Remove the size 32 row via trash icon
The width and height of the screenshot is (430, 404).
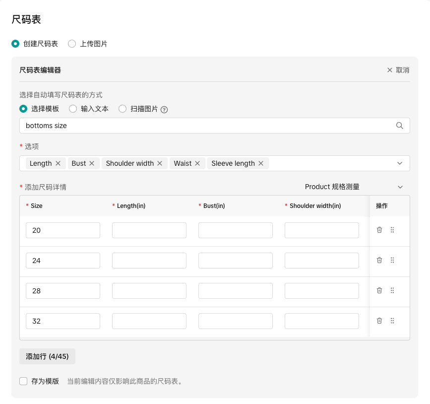(x=379, y=321)
